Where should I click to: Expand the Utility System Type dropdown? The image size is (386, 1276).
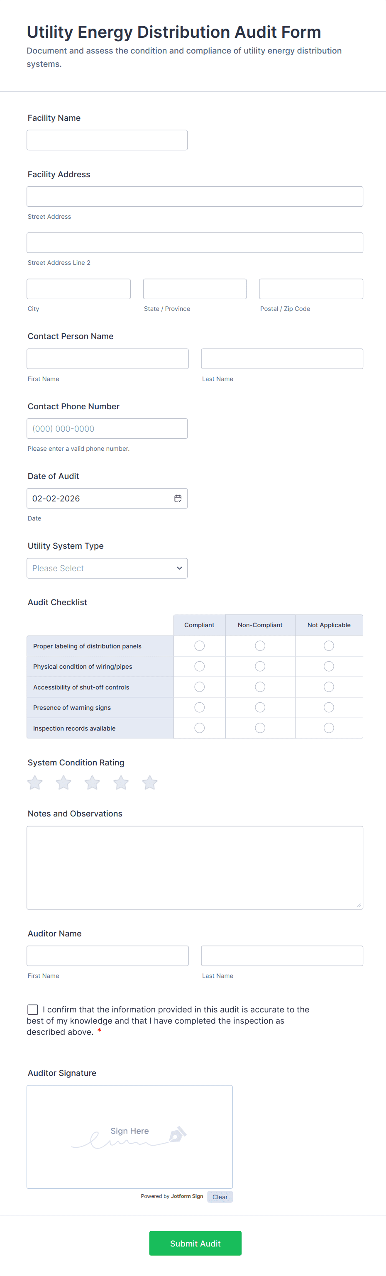pyautogui.click(x=107, y=568)
